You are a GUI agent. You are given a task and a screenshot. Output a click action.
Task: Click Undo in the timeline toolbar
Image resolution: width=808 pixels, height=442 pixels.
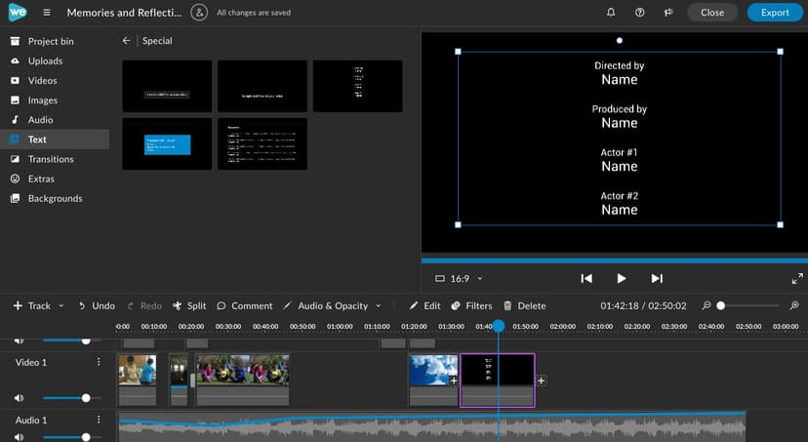97,306
